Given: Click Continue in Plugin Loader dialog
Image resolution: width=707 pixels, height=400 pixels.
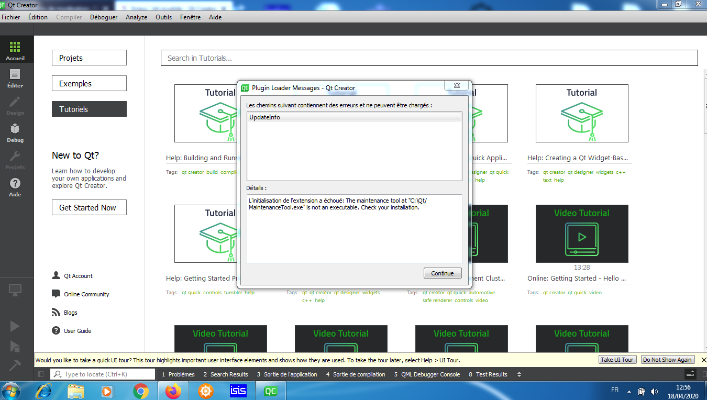Looking at the screenshot, I should (x=443, y=273).
